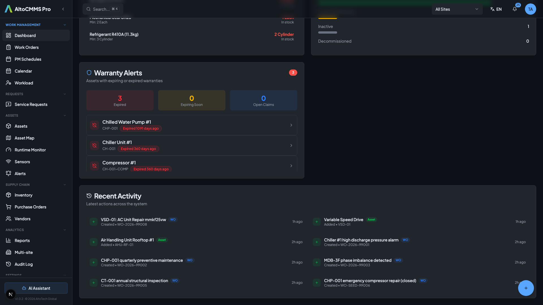Click the language translate icon
Image resolution: width=543 pixels, height=305 pixels.
(492, 9)
